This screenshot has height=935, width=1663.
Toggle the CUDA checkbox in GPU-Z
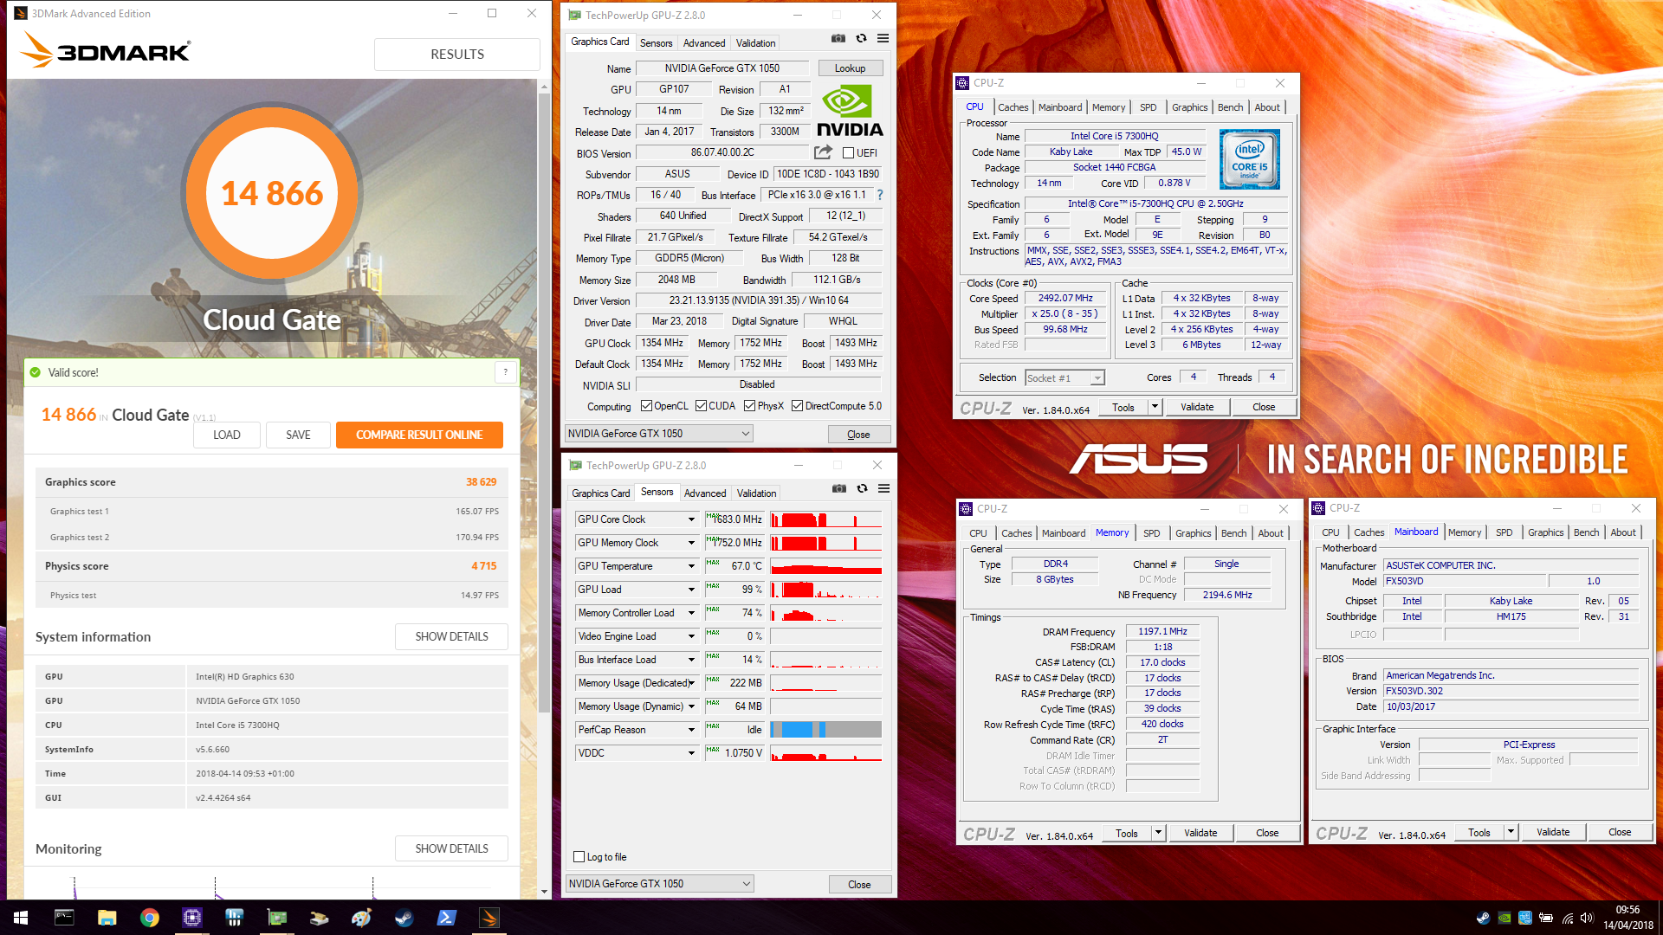[x=701, y=406]
